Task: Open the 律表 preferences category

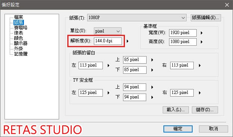Action: [18, 33]
